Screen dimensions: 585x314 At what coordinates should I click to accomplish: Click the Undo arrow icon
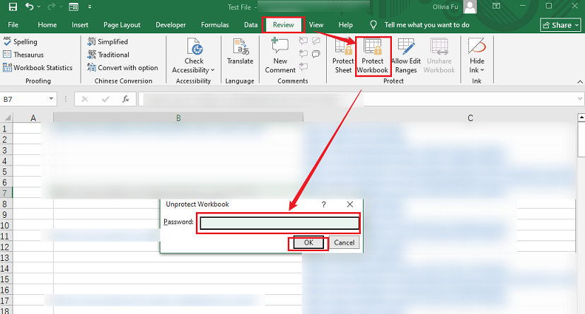point(29,6)
